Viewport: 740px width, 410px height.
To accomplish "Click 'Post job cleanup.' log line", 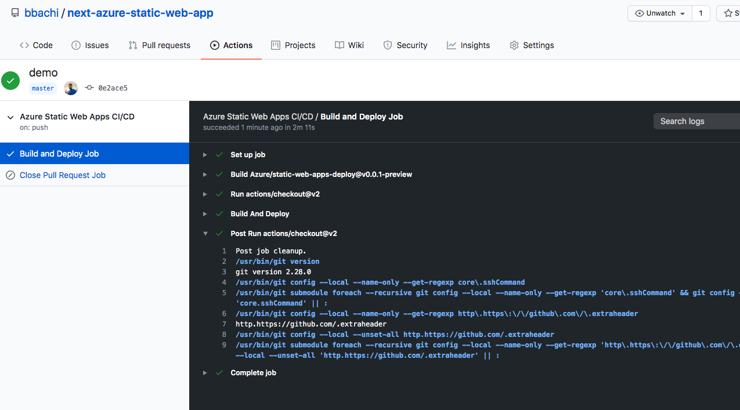I will click(271, 251).
